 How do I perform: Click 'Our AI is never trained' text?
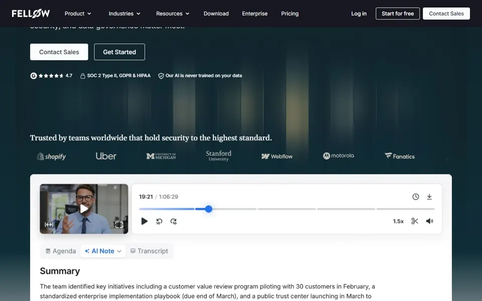pos(204,76)
